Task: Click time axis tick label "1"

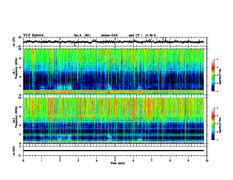Action: 41,161
